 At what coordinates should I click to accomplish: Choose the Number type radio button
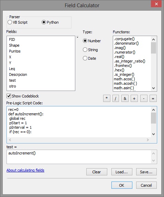click(92, 41)
